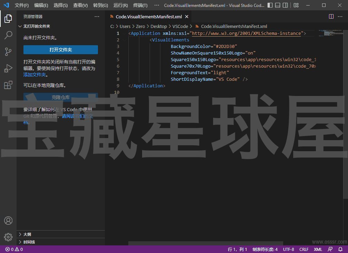
Task: Change indentation via 制表符长度: 4
Action: 265,250
